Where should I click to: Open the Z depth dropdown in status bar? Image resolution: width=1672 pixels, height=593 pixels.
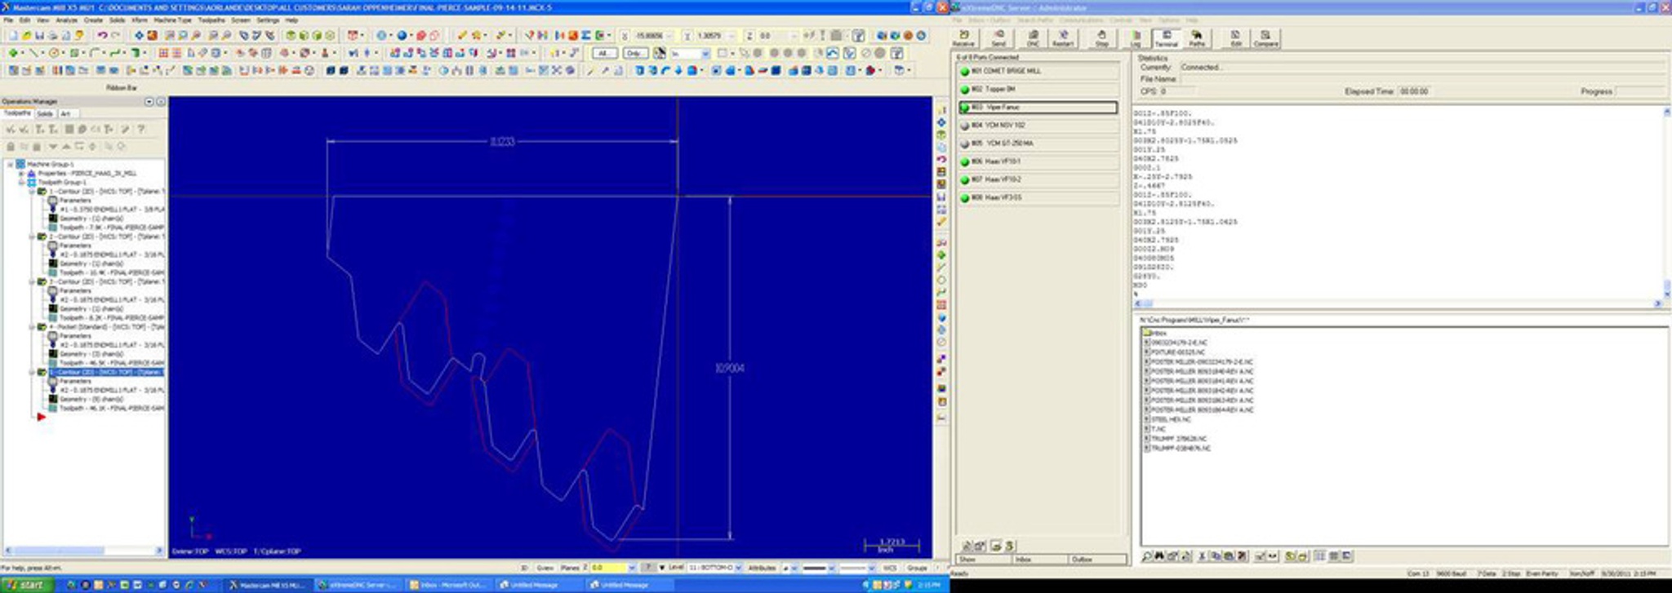(x=632, y=567)
